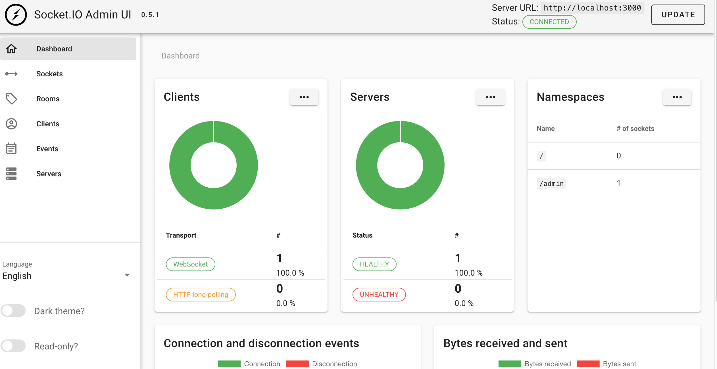Click the /admin namespace row
Screen dimensions: 717x369
pos(614,183)
